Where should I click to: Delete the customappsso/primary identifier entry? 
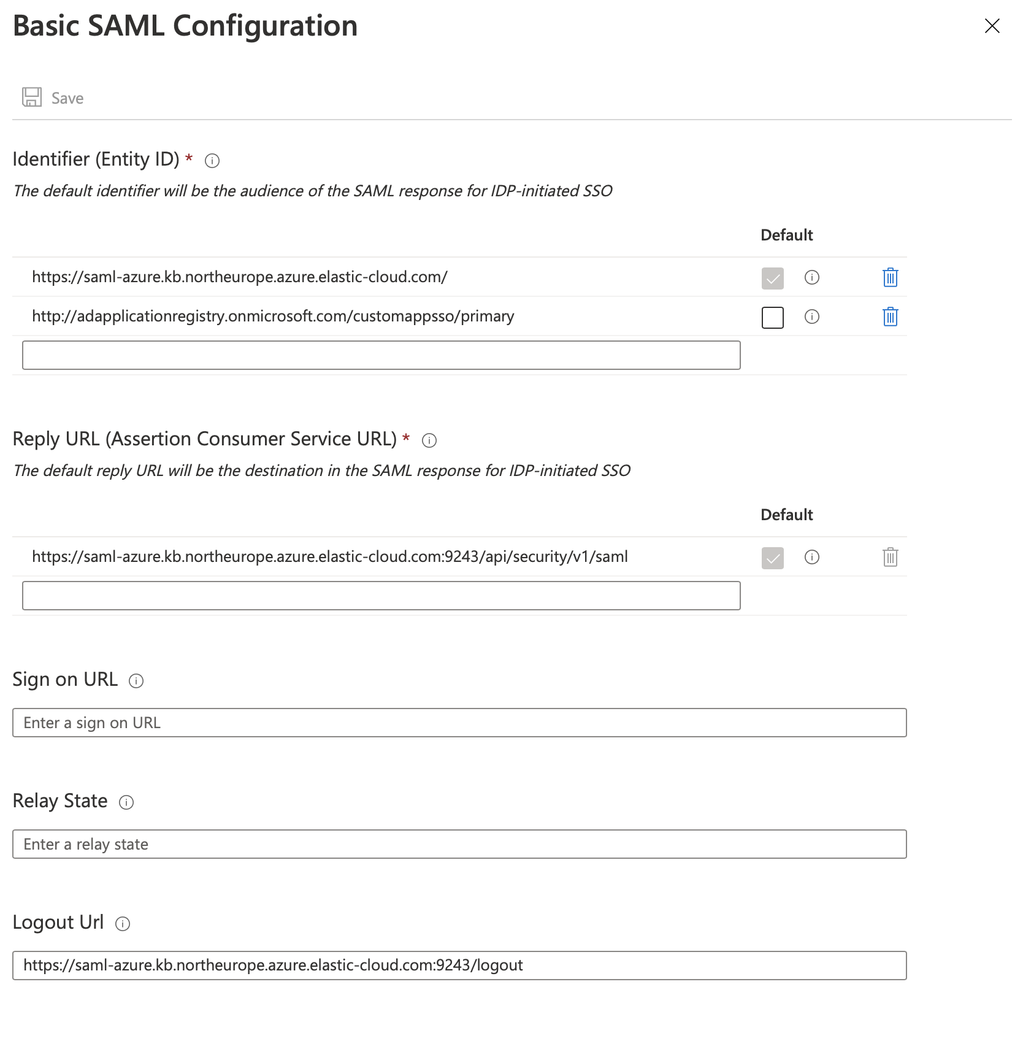[x=889, y=317]
